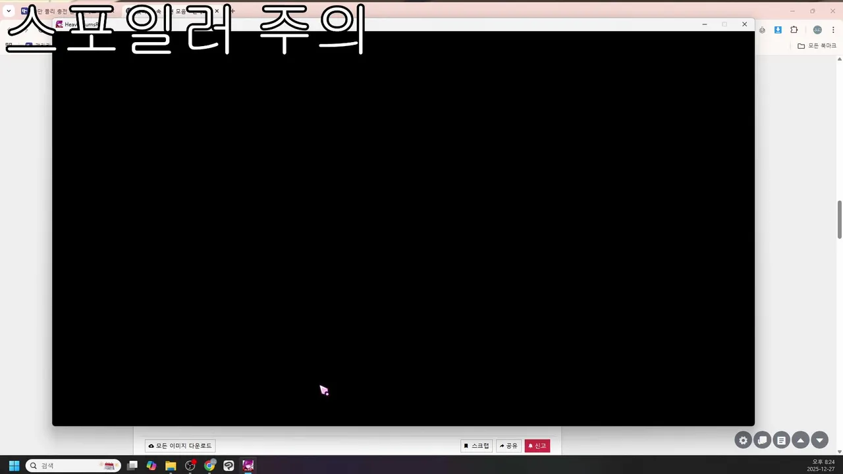Click the blue download extension icon in Chrome
The width and height of the screenshot is (843, 474).
[x=778, y=30]
